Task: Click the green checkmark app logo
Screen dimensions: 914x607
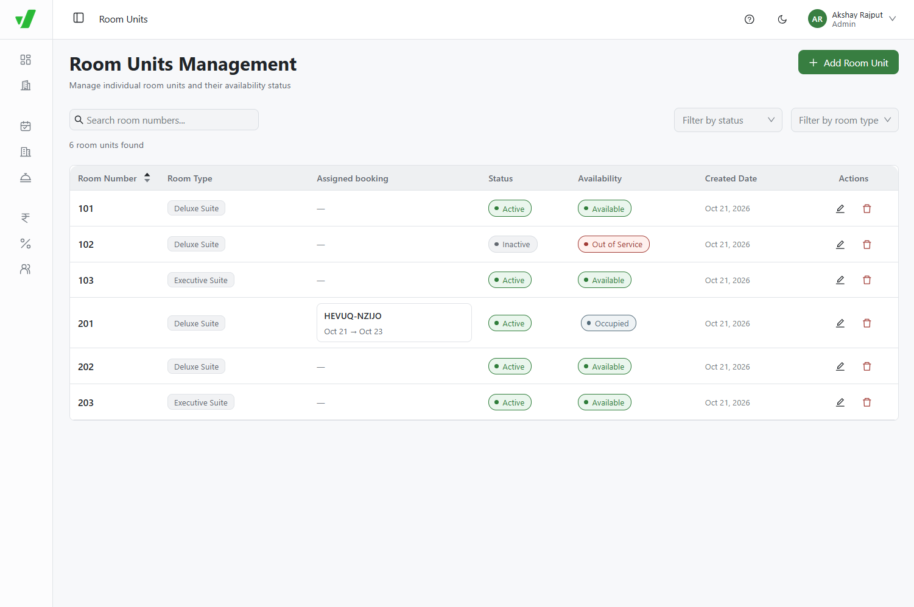Action: 26,19
